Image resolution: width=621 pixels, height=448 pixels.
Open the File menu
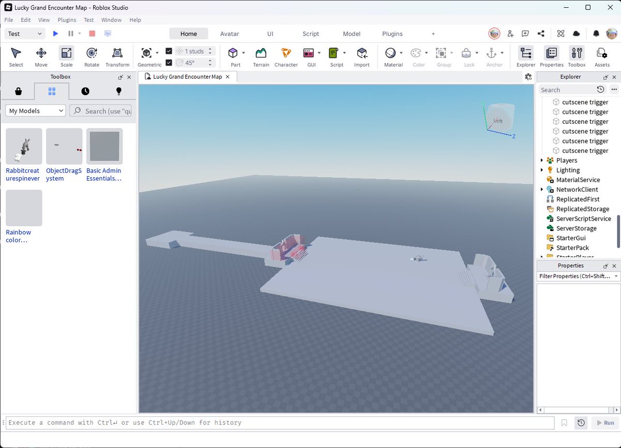(9, 20)
